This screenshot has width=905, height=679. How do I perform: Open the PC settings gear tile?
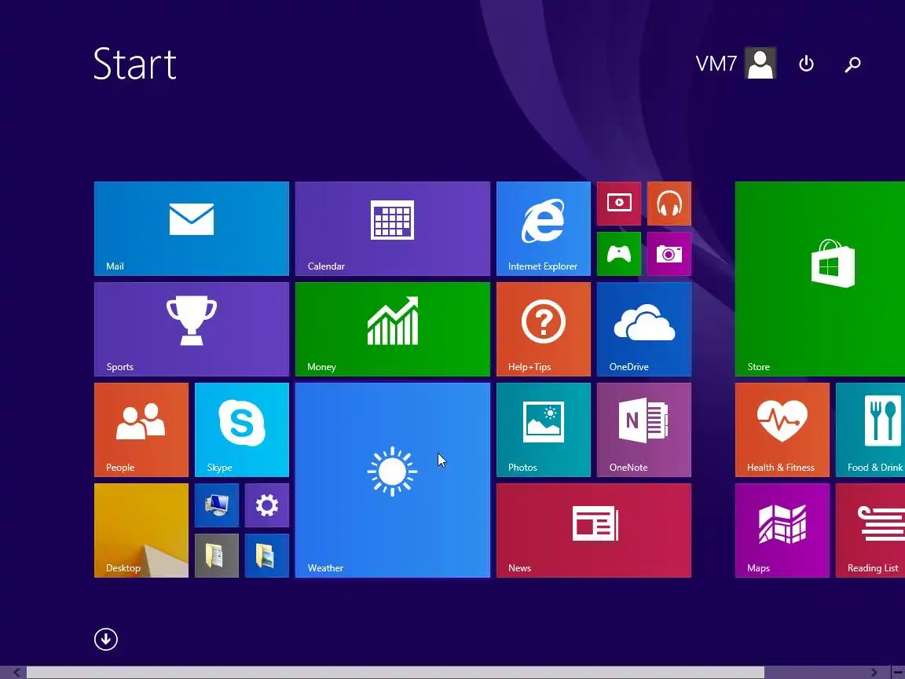pyautogui.click(x=266, y=505)
